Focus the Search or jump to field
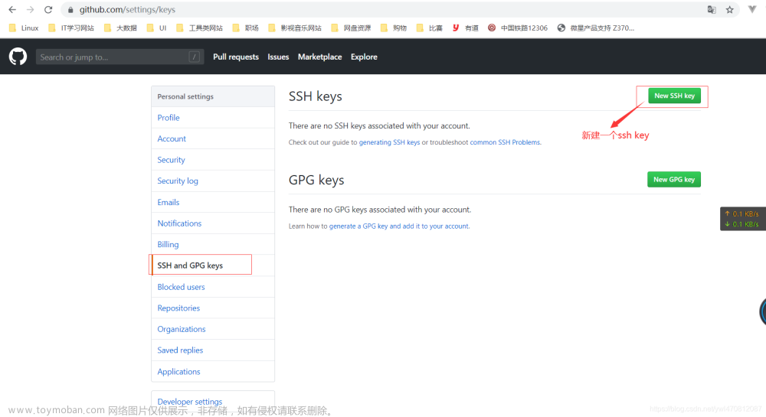 [119, 57]
